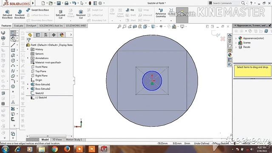Open DisplayManager tab icon
Image resolution: width=272 pixels, height=153 pixels.
tap(62, 35)
